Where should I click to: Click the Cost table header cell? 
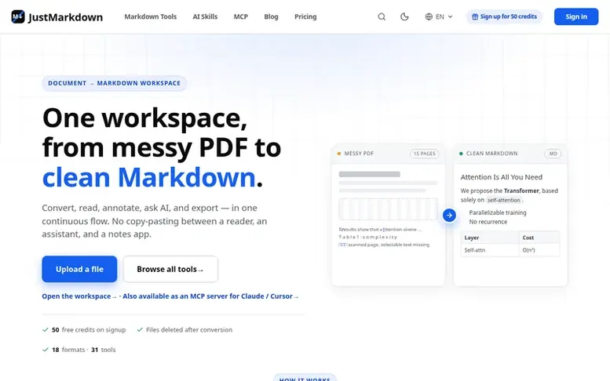pos(539,238)
